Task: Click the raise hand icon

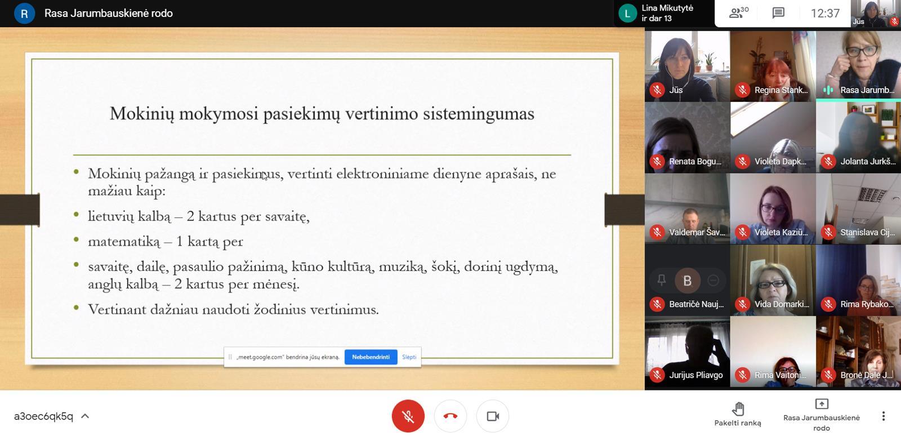Action: point(738,408)
